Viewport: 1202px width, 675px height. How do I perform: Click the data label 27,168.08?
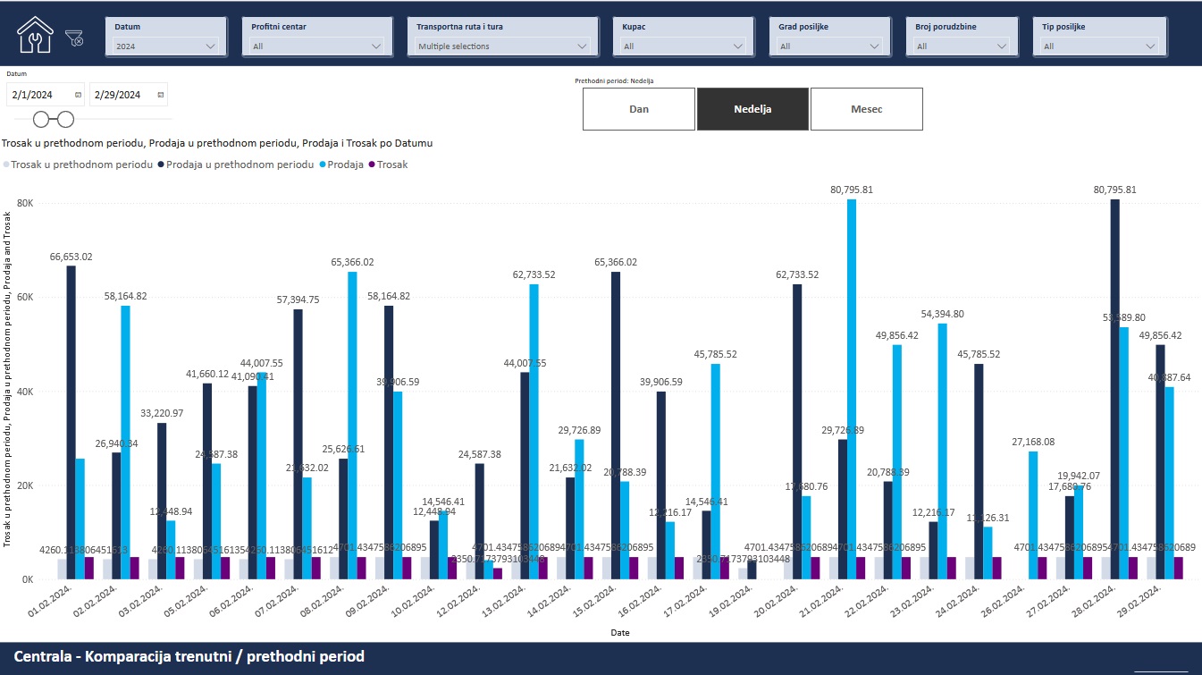point(1033,442)
